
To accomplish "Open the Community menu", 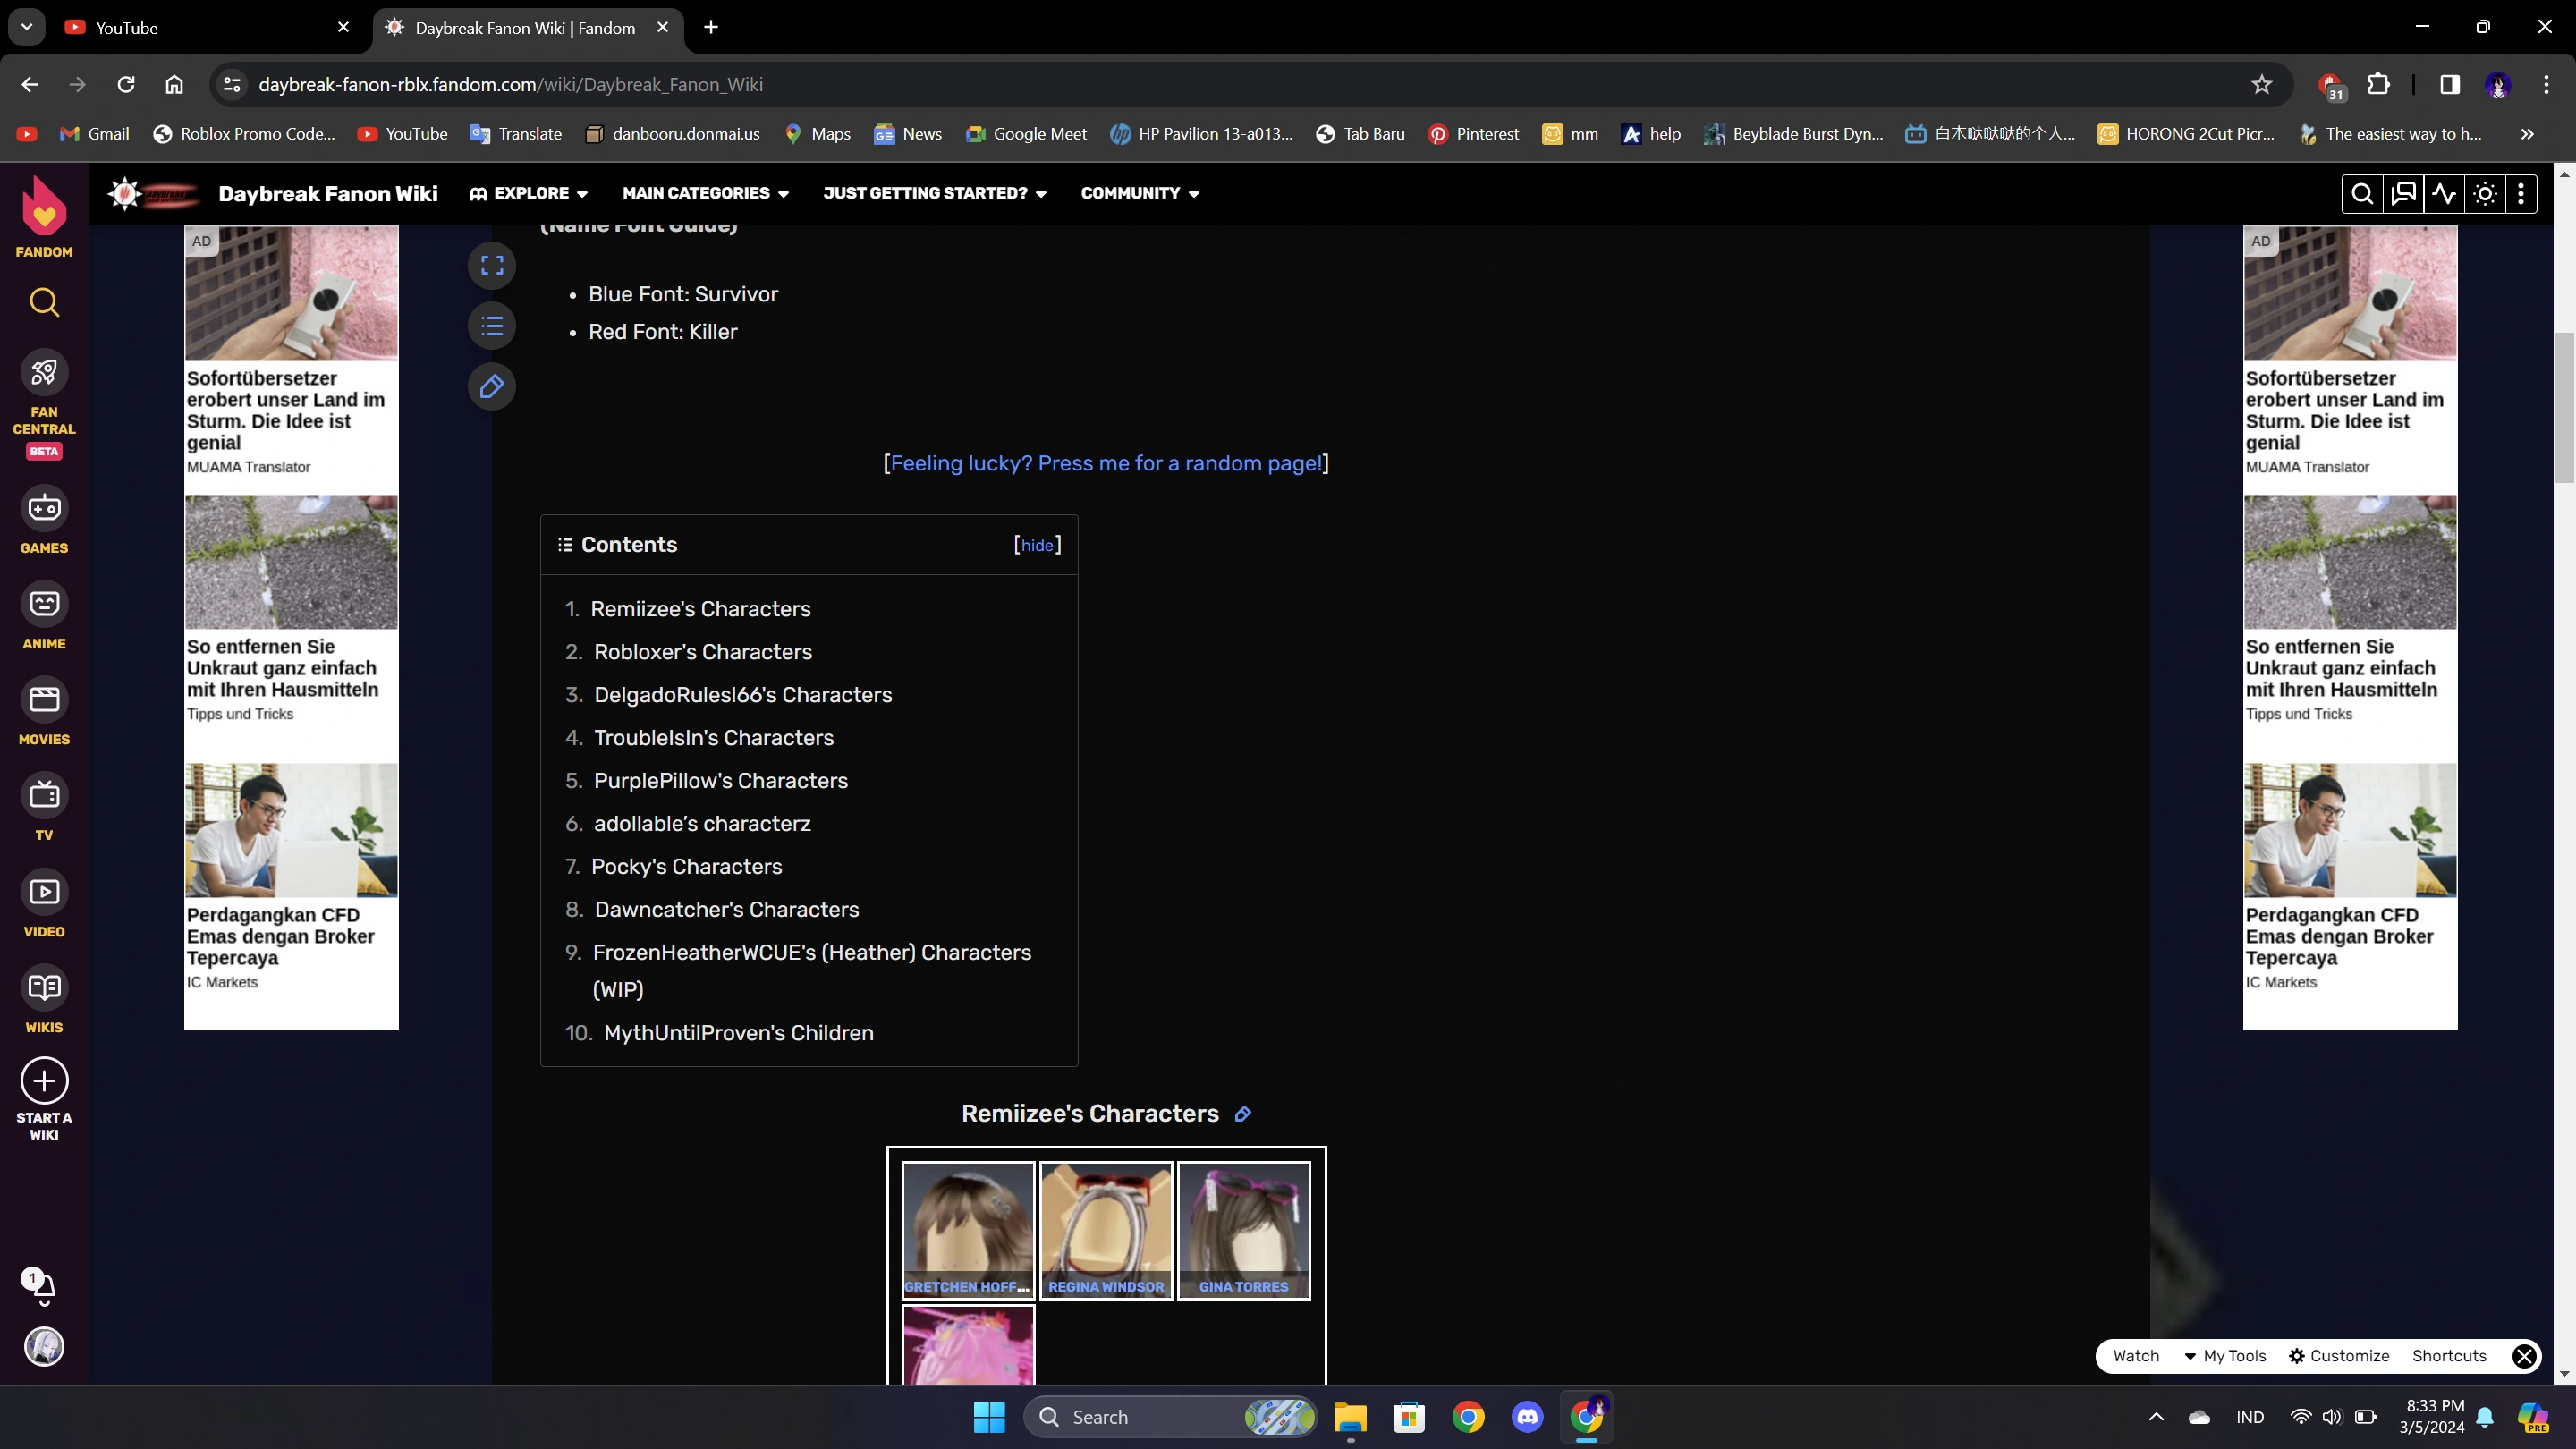I will [1139, 194].
